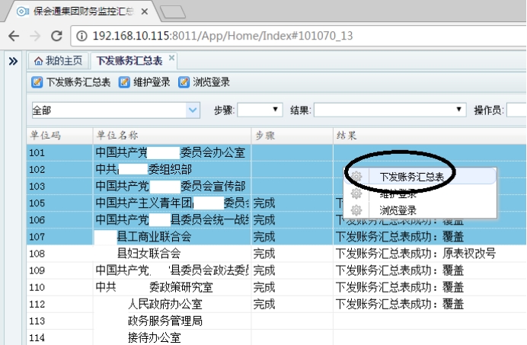Click the browser forward arrow

[35, 36]
